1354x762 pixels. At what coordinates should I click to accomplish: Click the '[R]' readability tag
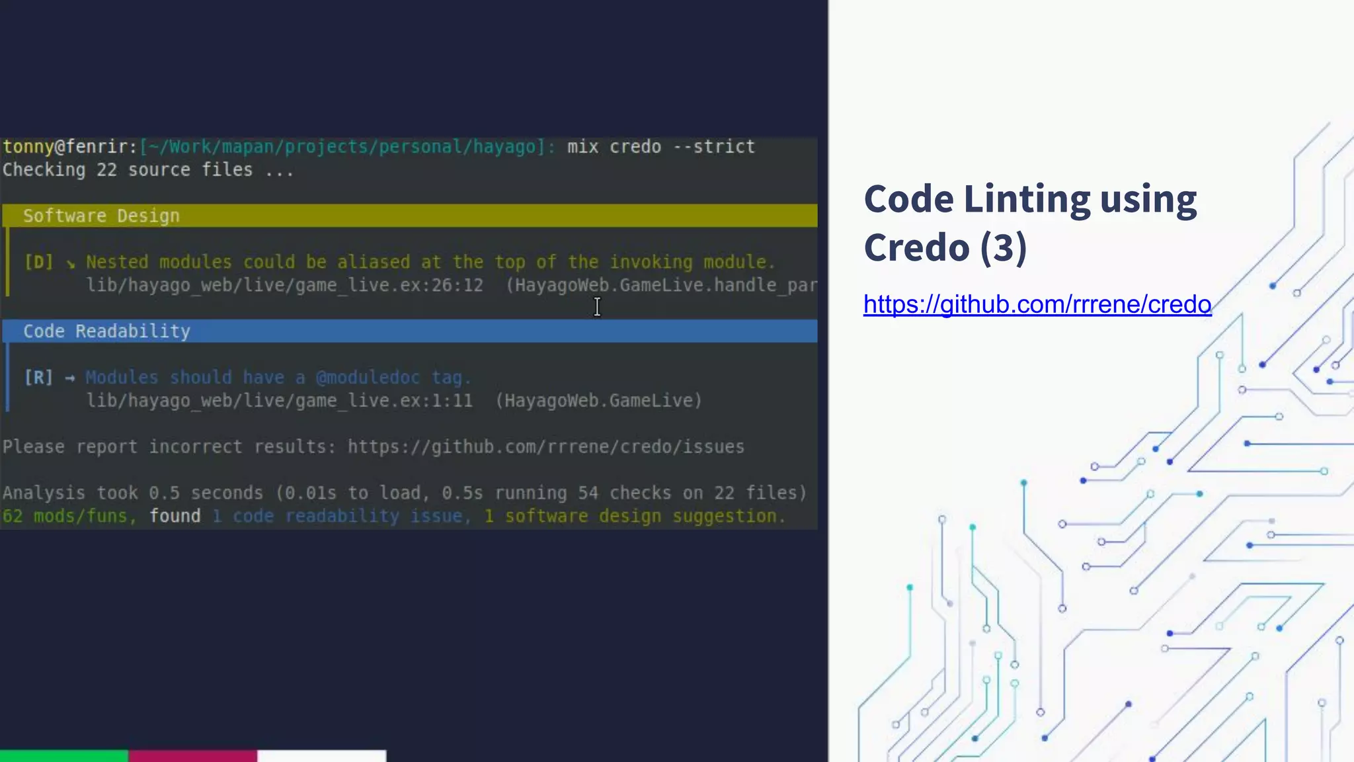[x=38, y=378]
